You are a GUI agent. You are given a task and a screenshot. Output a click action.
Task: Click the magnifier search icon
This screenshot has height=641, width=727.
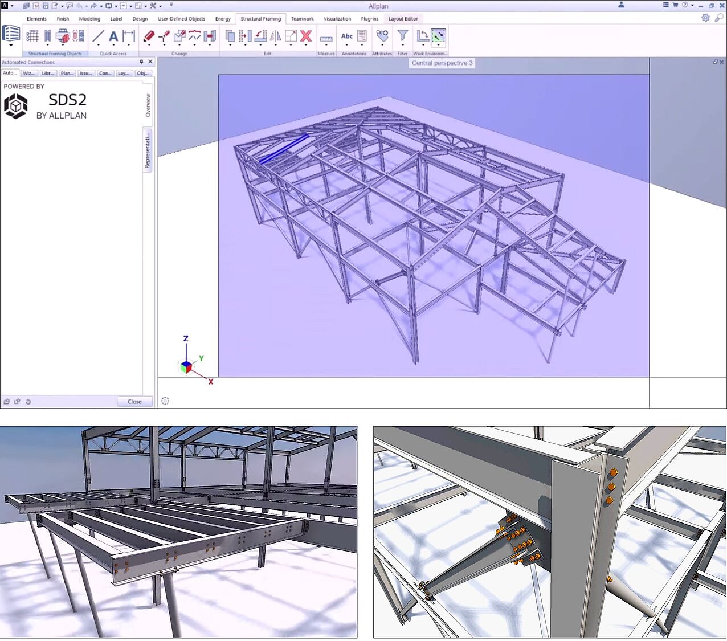(x=719, y=18)
